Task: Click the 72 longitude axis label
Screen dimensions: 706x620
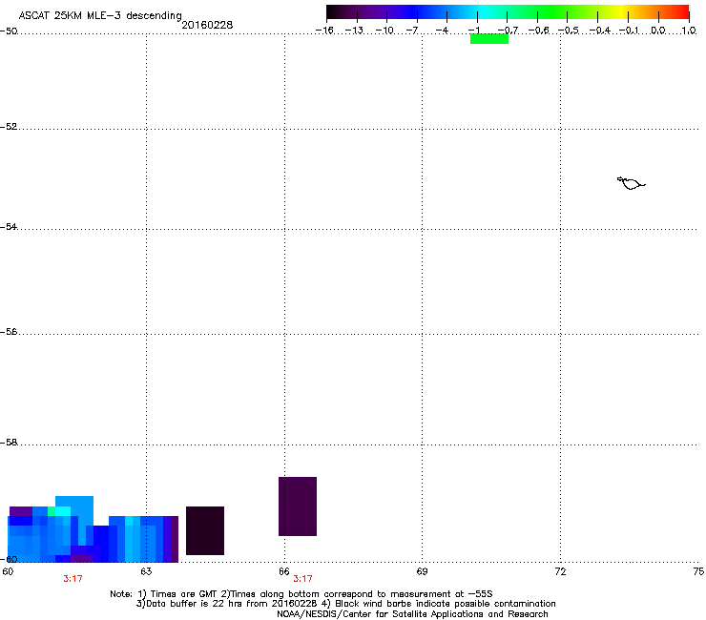Action: [x=560, y=571]
